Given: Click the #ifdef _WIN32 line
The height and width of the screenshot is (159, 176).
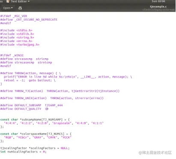Looking at the screenshot, I should [12, 55].
